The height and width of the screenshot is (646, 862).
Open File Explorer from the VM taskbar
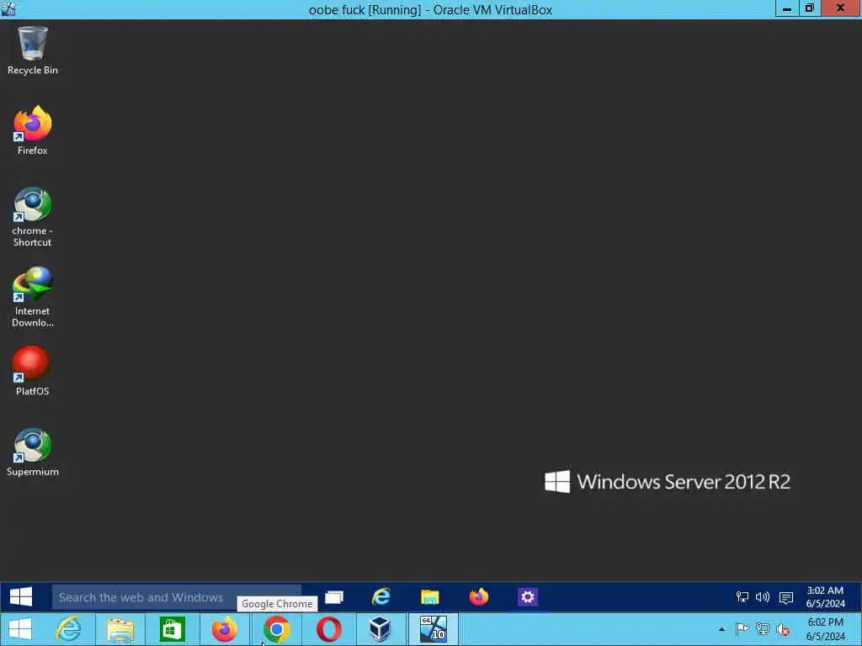pos(430,597)
